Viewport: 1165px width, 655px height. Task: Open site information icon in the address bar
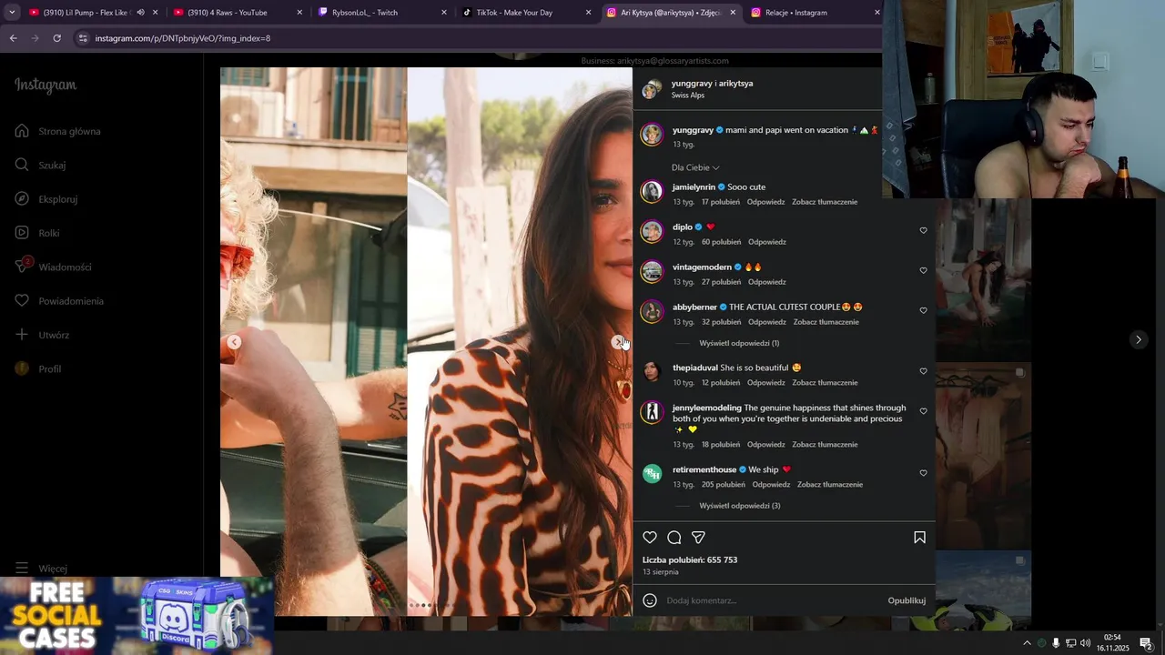83,38
